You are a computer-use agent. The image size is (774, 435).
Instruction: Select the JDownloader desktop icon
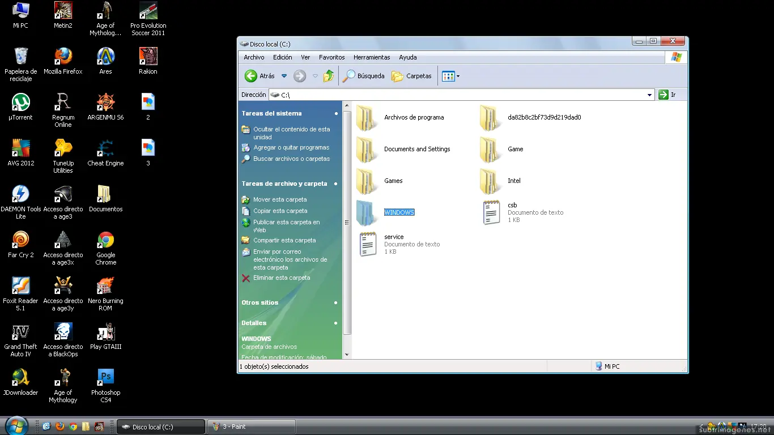click(x=21, y=382)
